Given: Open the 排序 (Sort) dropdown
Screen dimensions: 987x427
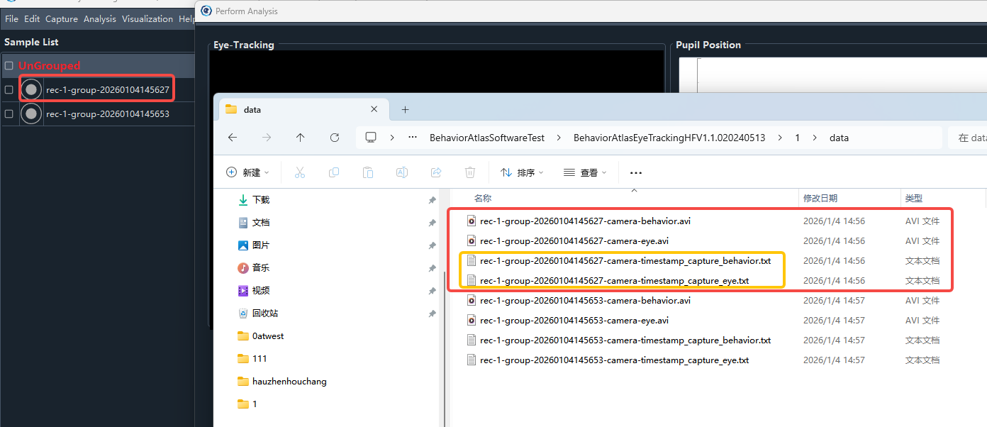Looking at the screenshot, I should click(522, 172).
